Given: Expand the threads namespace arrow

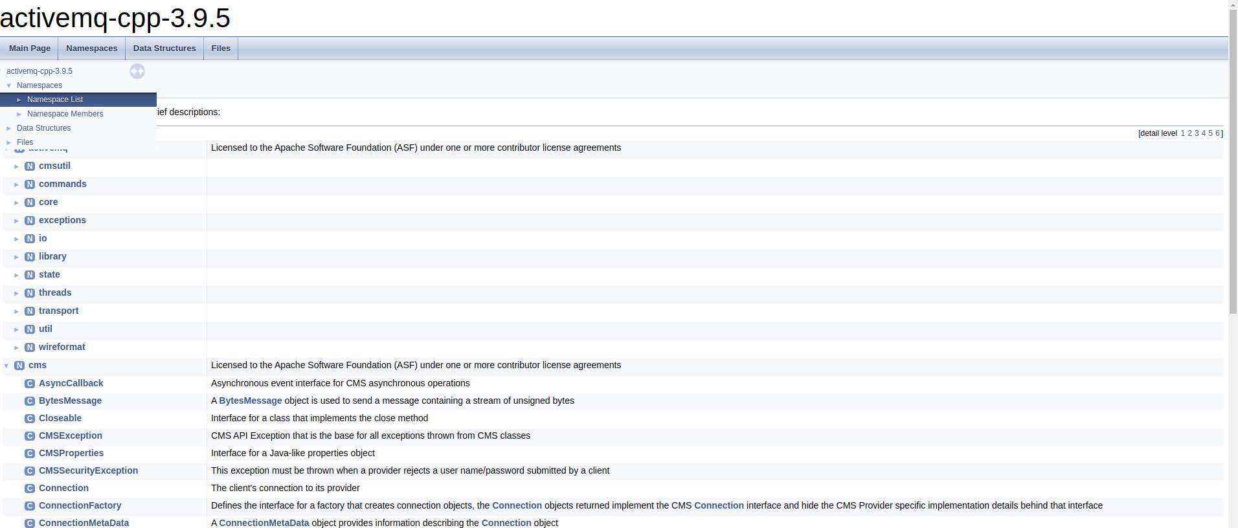Looking at the screenshot, I should point(16,293).
